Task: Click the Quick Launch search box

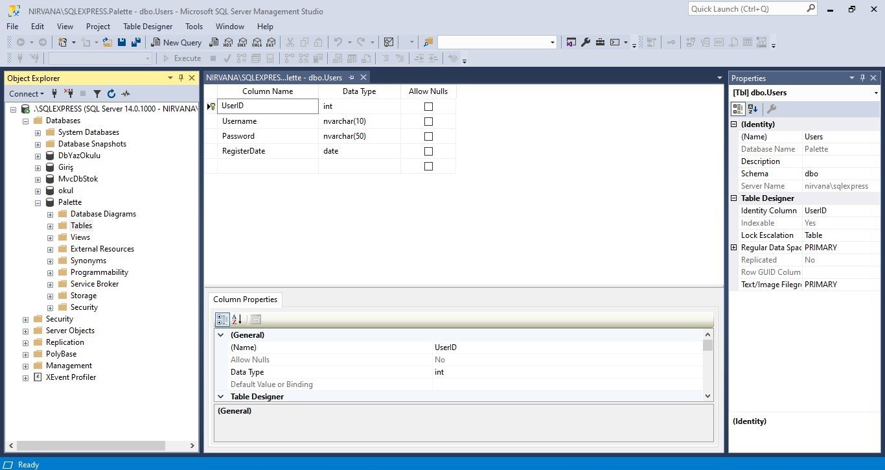Action: [x=752, y=9]
